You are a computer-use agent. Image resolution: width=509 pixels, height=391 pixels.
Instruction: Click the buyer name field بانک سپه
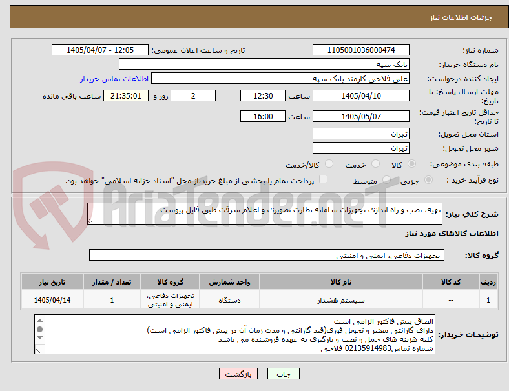(264, 64)
